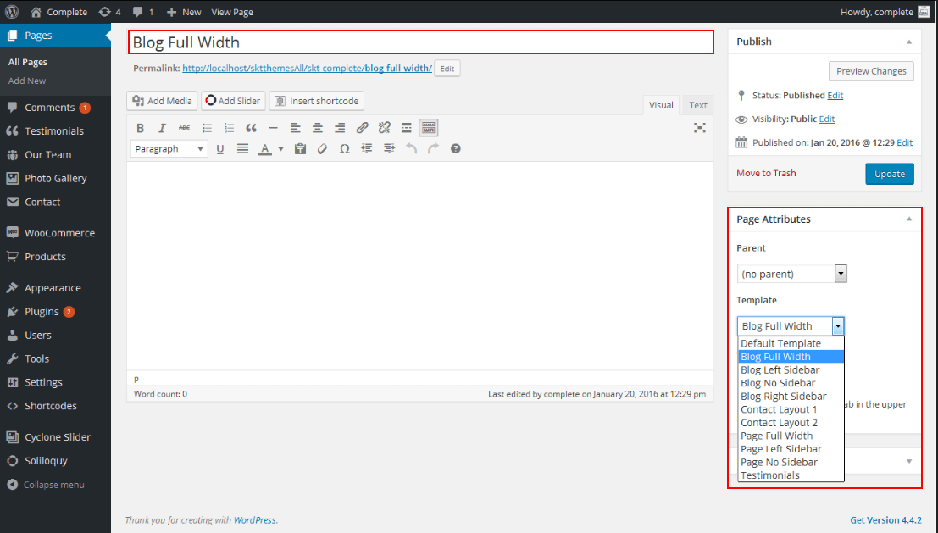938x533 pixels.
Task: Apply bold formatting in editor toolbar
Action: pos(141,128)
